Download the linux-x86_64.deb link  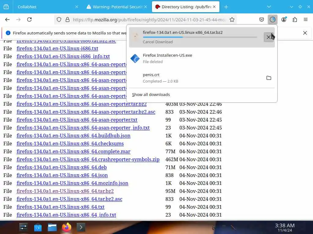point(61,167)
